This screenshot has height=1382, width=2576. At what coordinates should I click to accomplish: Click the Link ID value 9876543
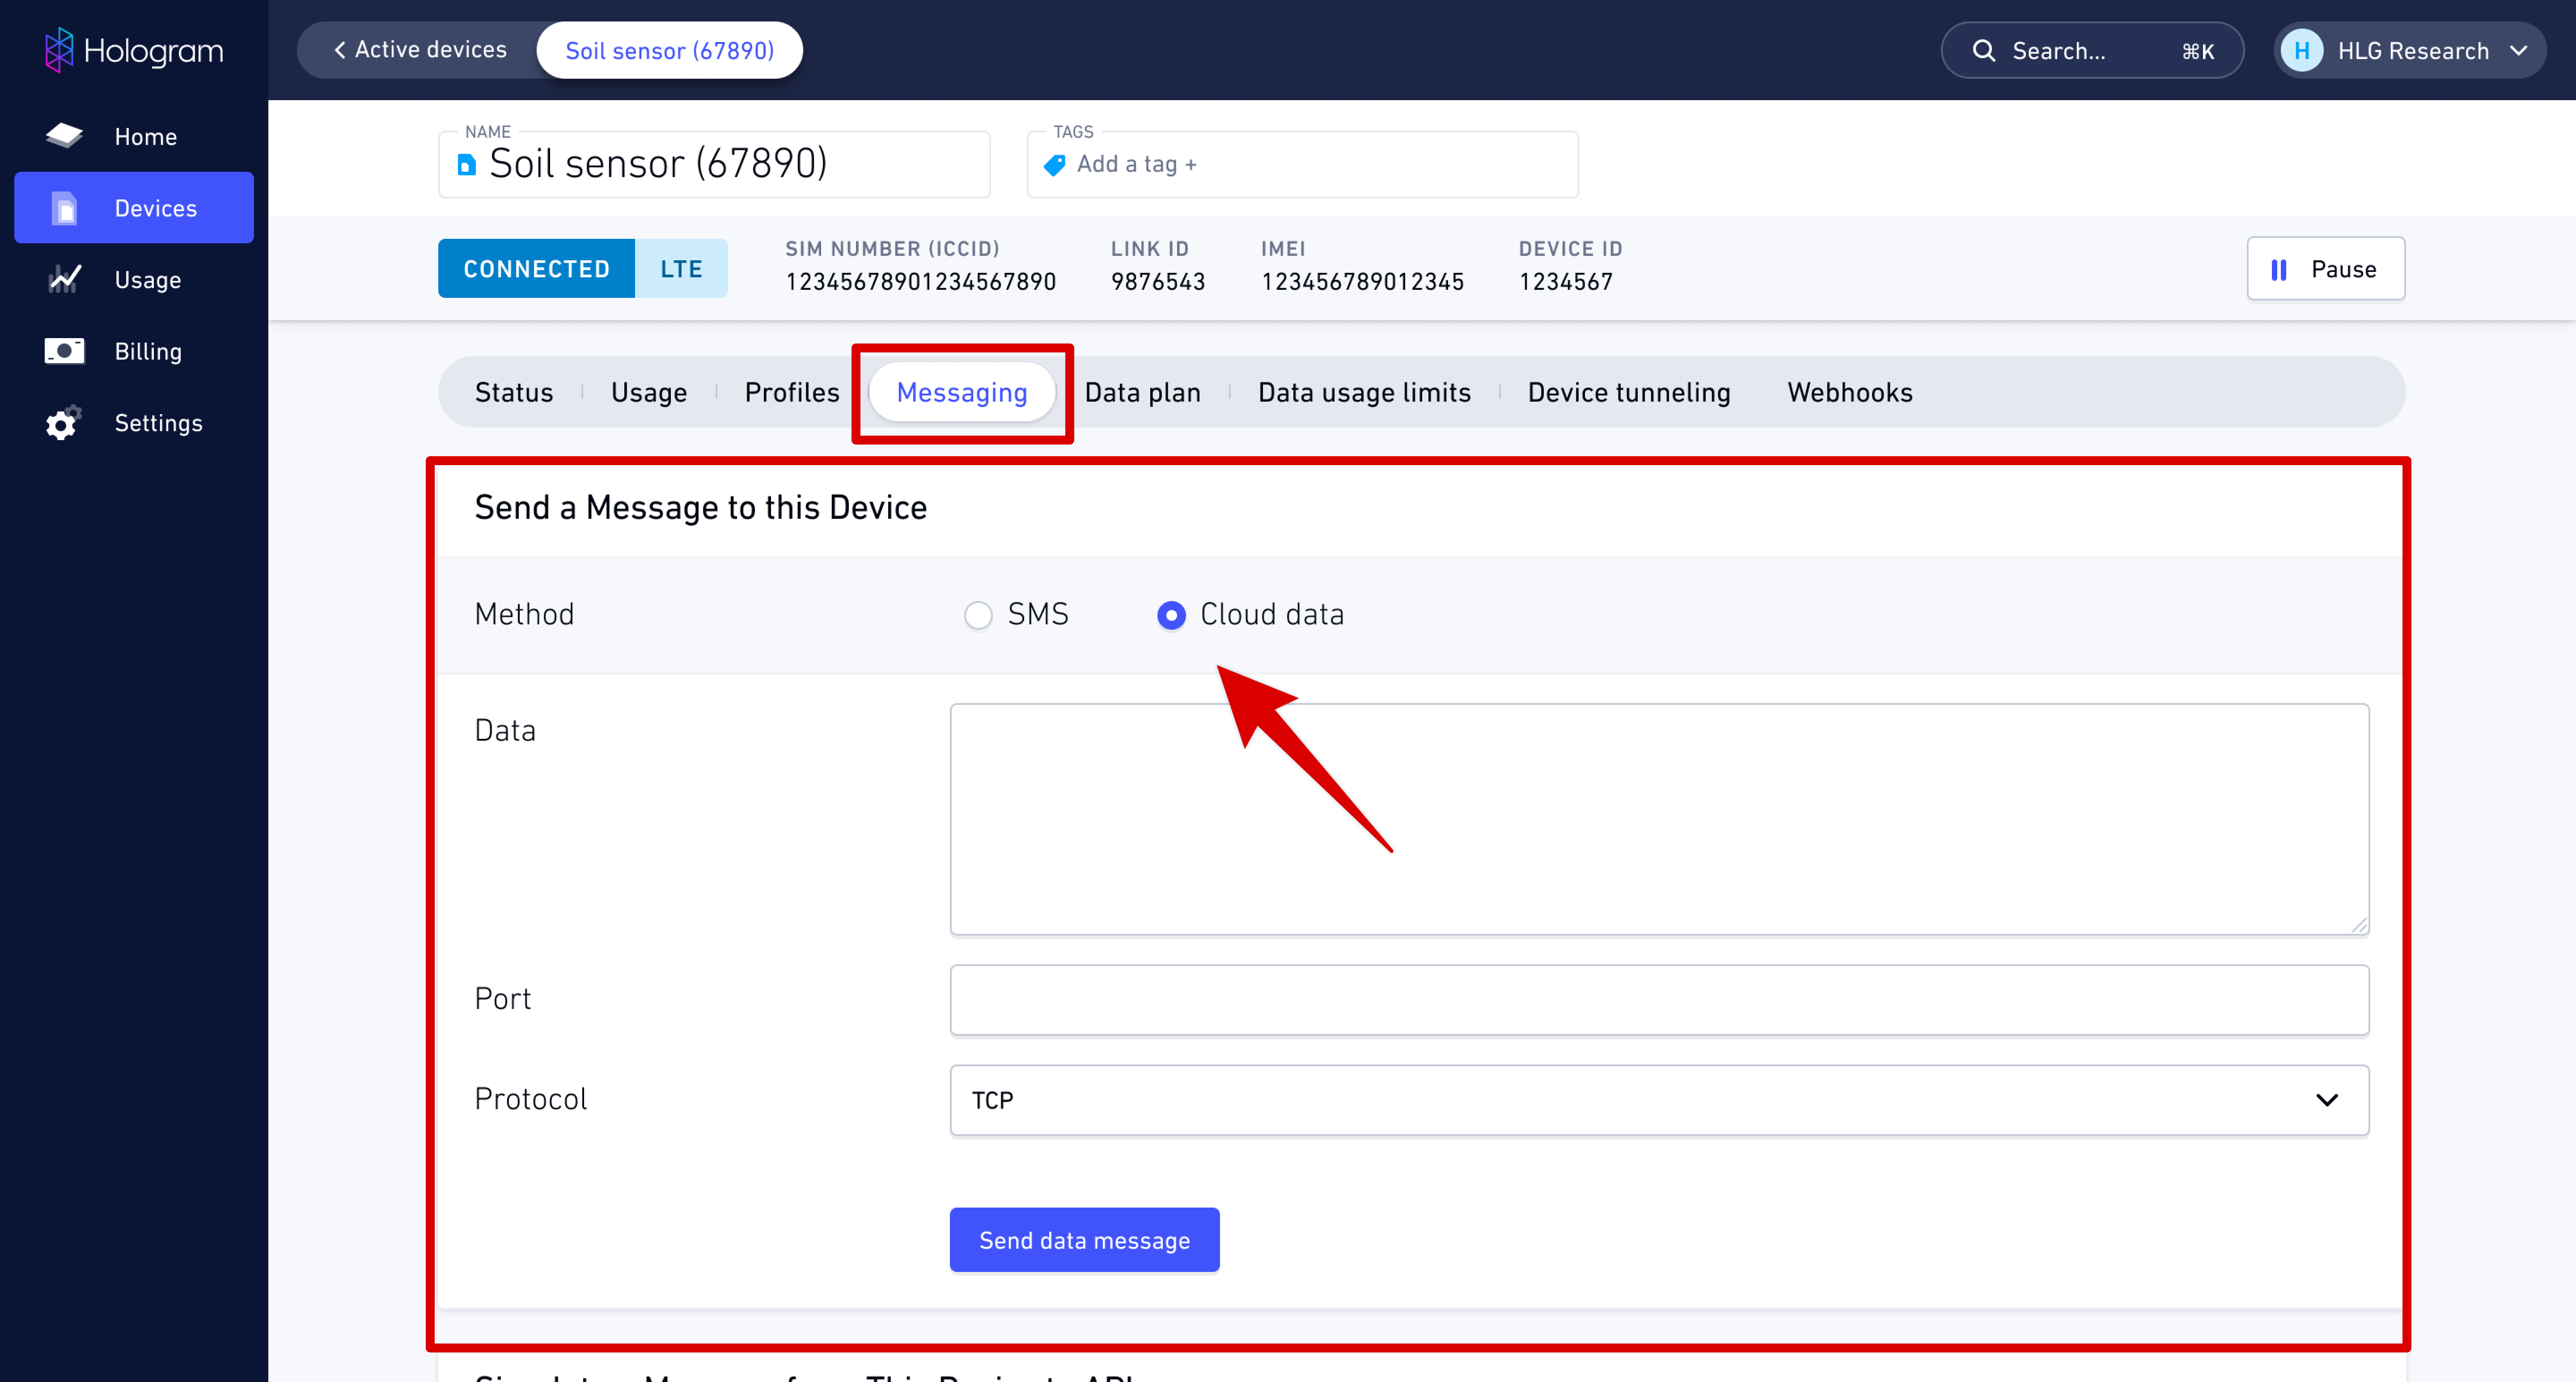coord(1158,282)
